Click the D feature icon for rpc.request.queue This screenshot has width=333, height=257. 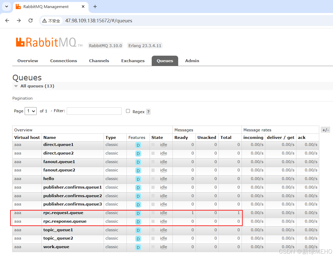pos(138,213)
